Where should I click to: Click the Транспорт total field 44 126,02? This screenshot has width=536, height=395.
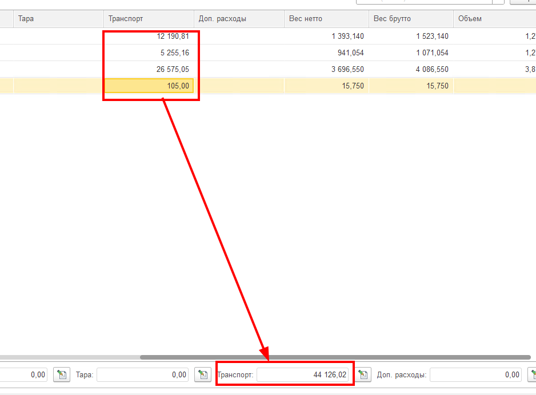[302, 374]
